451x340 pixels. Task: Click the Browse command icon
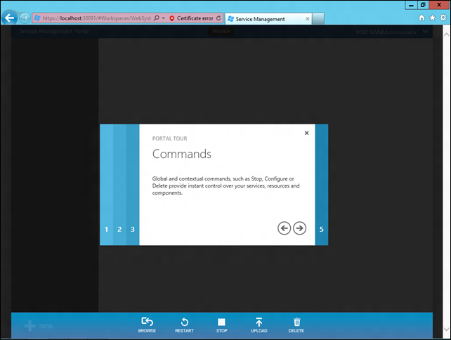pyautogui.click(x=147, y=322)
